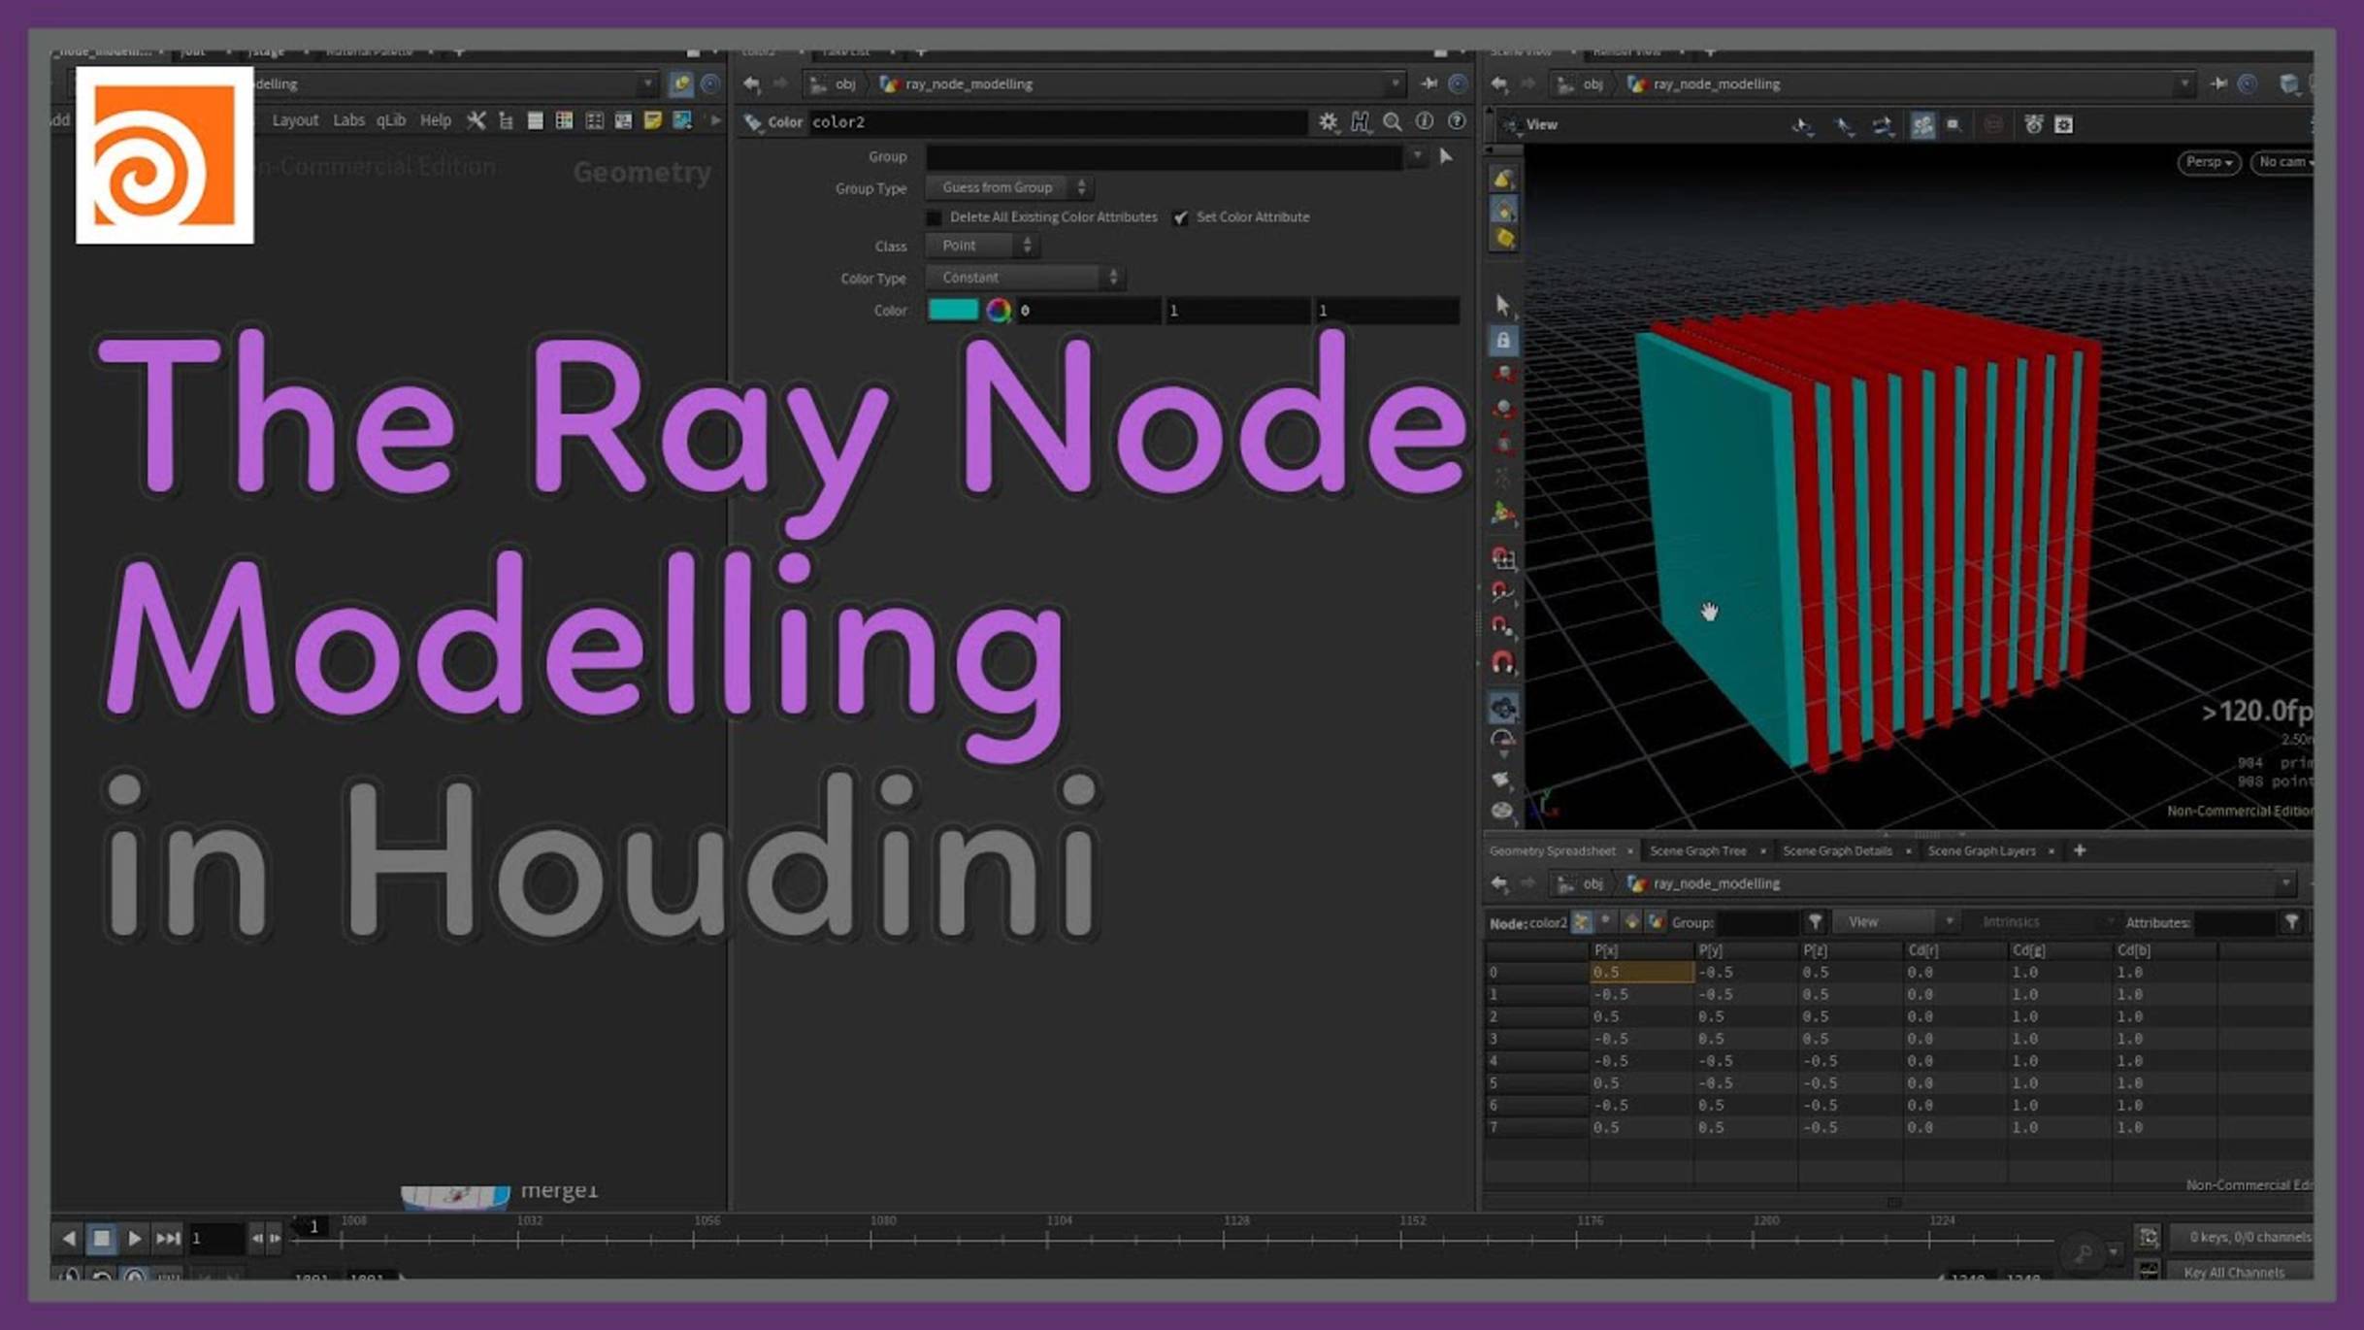The height and width of the screenshot is (1330, 2364).
Task: Go back in the parameter pane path
Action: click(752, 84)
